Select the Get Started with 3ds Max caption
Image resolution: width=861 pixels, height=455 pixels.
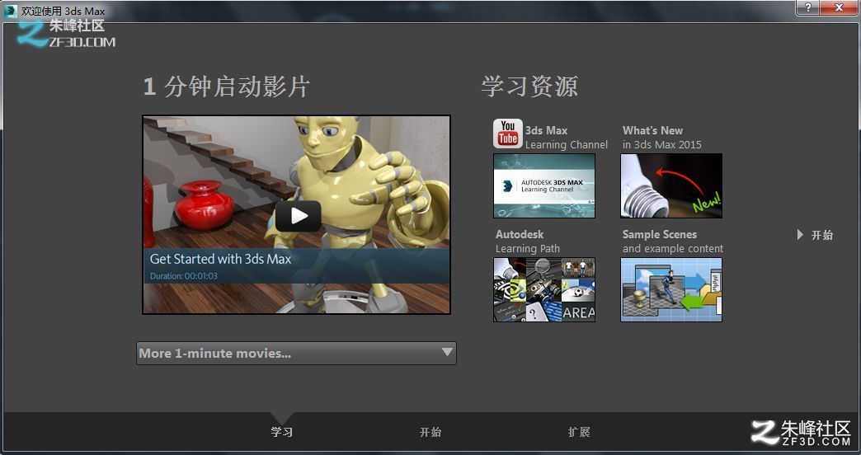[x=220, y=259]
